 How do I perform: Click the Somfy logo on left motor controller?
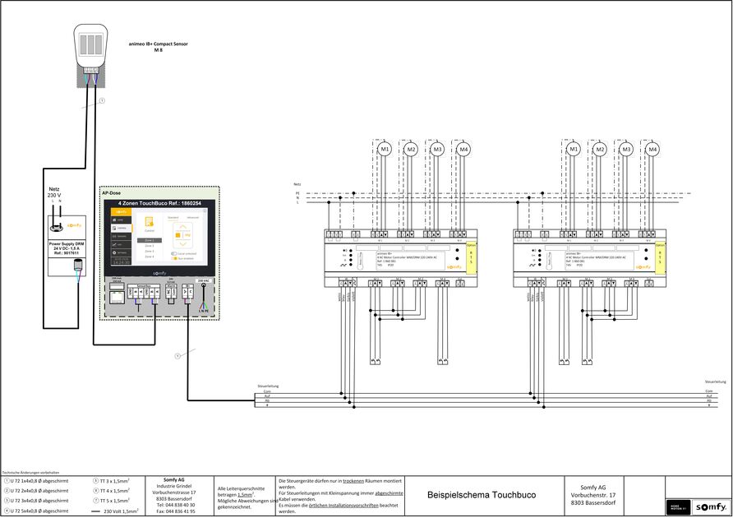(x=454, y=267)
